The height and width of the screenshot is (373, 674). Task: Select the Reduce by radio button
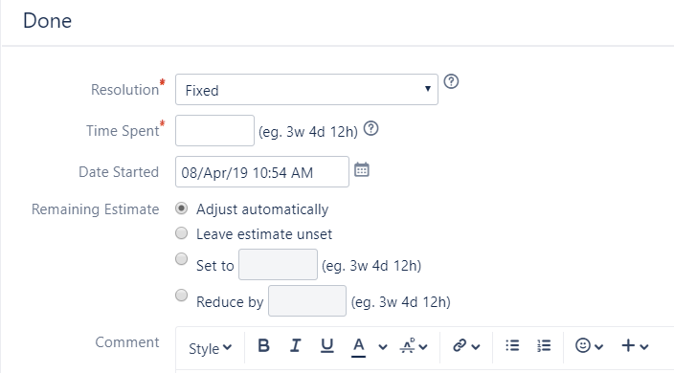pos(181,296)
